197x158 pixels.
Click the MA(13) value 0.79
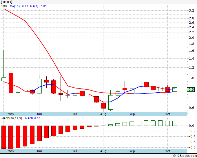tap(25, 6)
